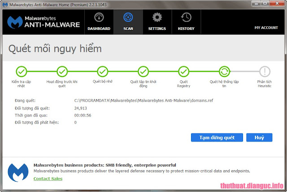Open the History clock icon
The width and height of the screenshot is (287, 192).
pos(186,17)
